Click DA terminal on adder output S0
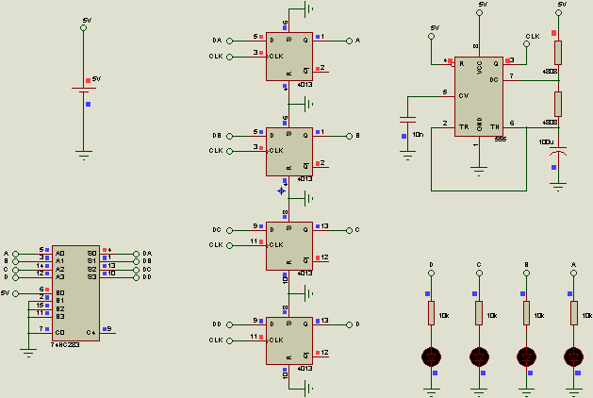The height and width of the screenshot is (398, 593). coord(136,254)
